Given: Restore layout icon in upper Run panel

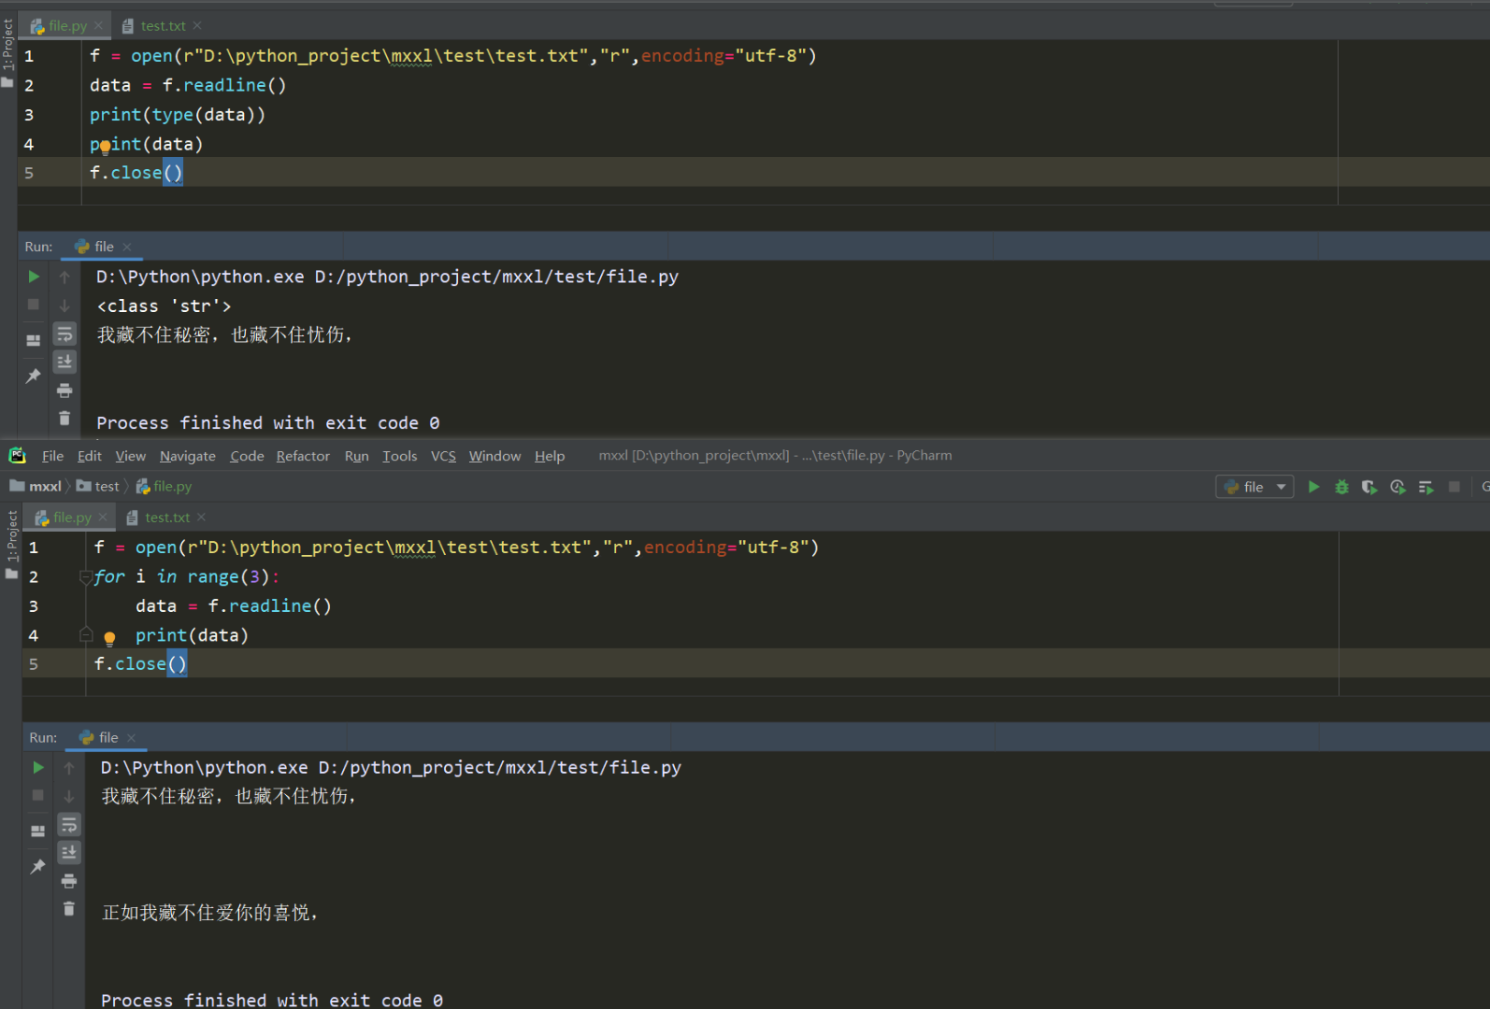Looking at the screenshot, I should coord(34,340).
